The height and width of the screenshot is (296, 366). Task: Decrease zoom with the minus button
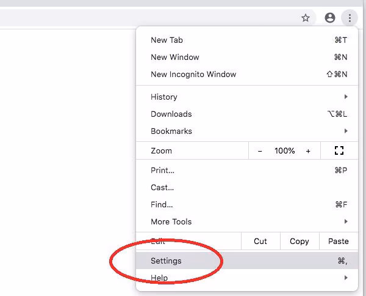(260, 150)
